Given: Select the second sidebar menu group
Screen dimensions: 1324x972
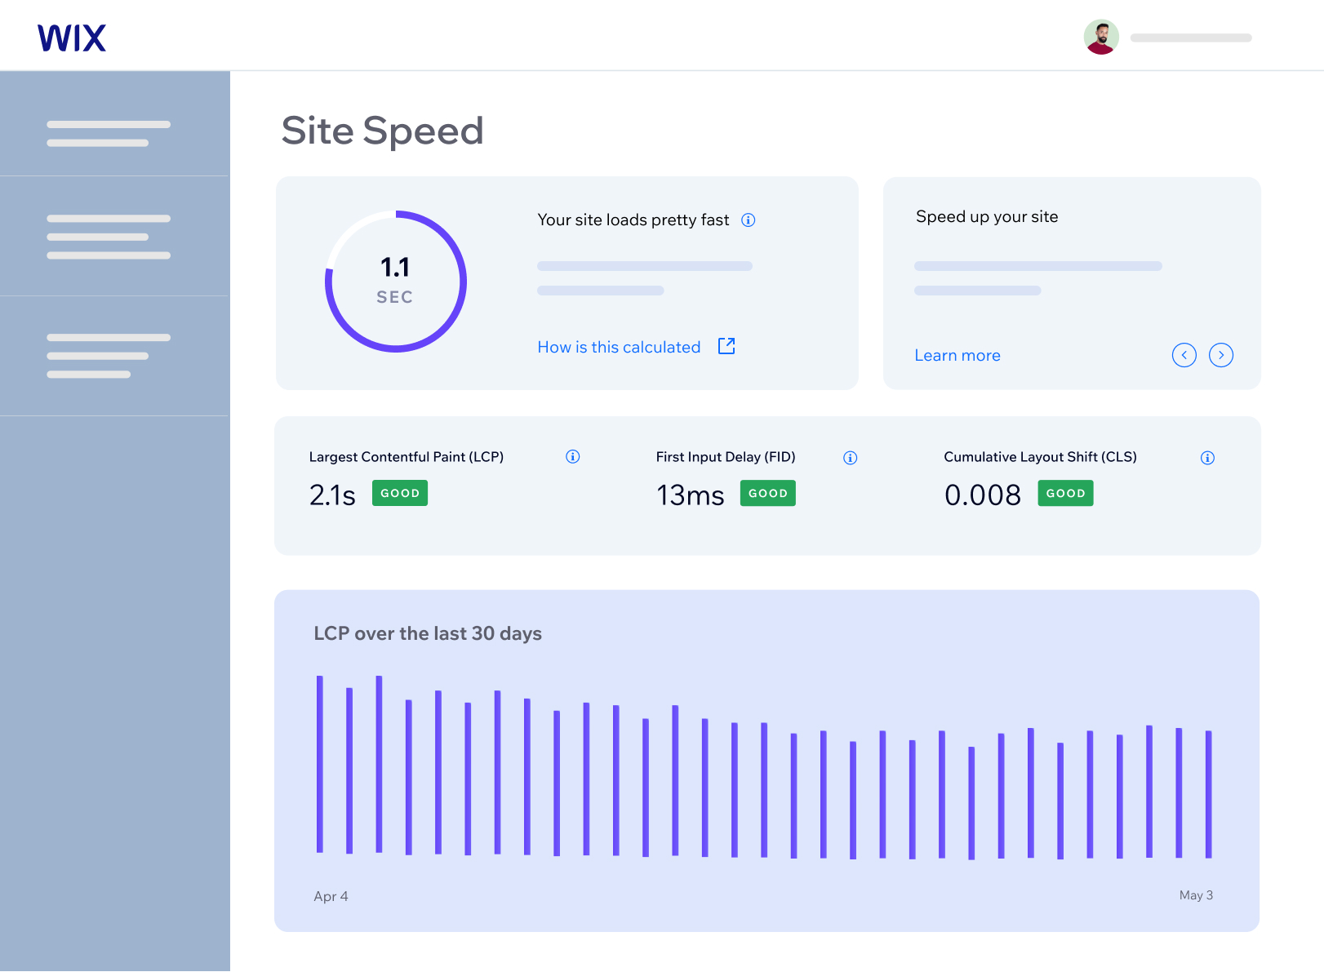Looking at the screenshot, I should (x=109, y=236).
